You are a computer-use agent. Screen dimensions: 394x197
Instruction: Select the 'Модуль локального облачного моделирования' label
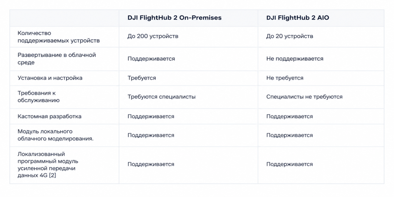click(55, 135)
